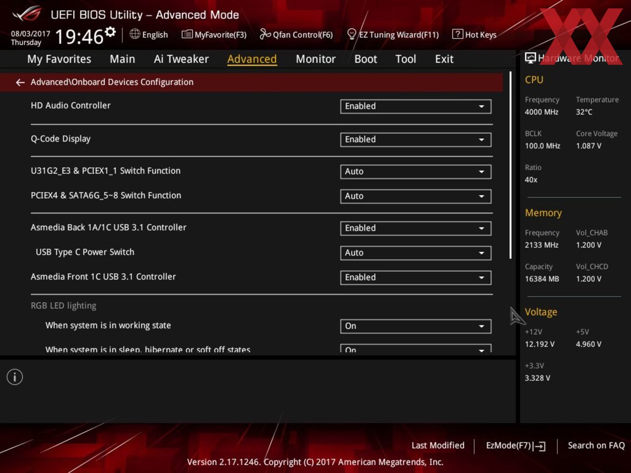Click the globe language icon
This screenshot has width=631, height=473.
135,34
